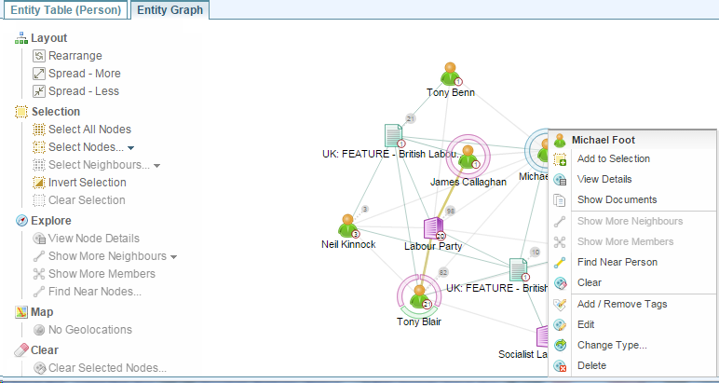Click the Spread - Less icon
Image resolution: width=719 pixels, height=383 pixels.
tap(39, 91)
